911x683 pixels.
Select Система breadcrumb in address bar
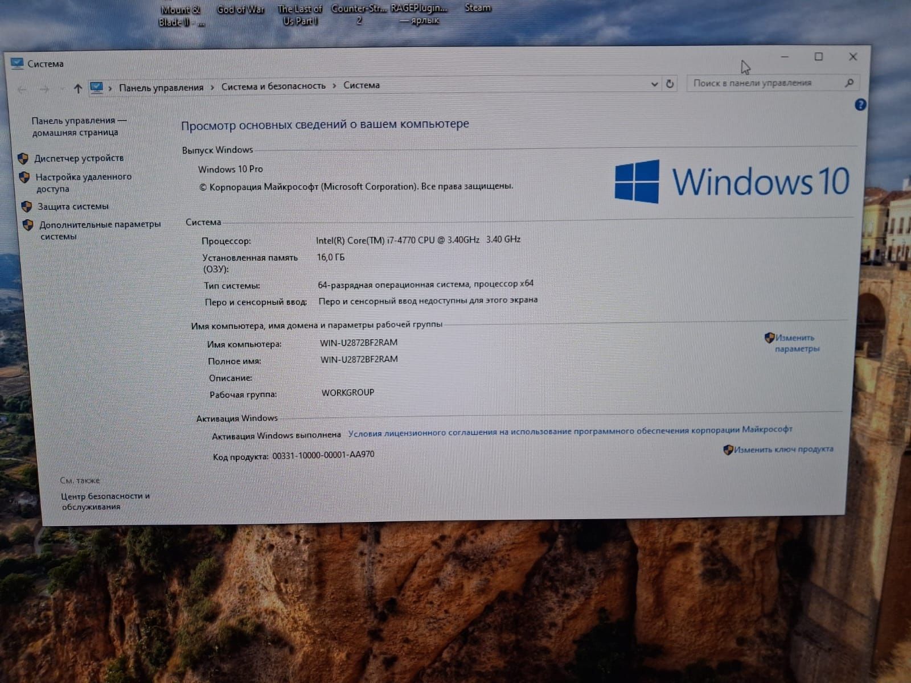pos(361,85)
